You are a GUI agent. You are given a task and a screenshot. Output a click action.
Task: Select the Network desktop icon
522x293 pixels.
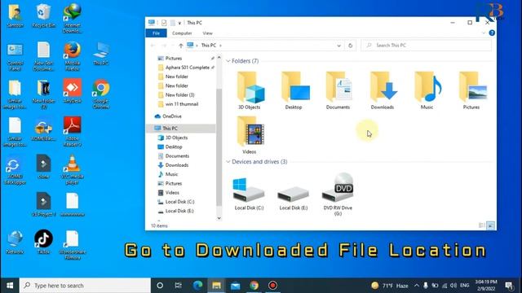(x=15, y=242)
